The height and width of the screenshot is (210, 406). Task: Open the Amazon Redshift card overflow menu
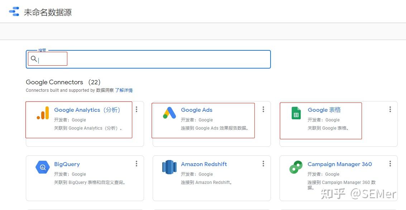263,164
